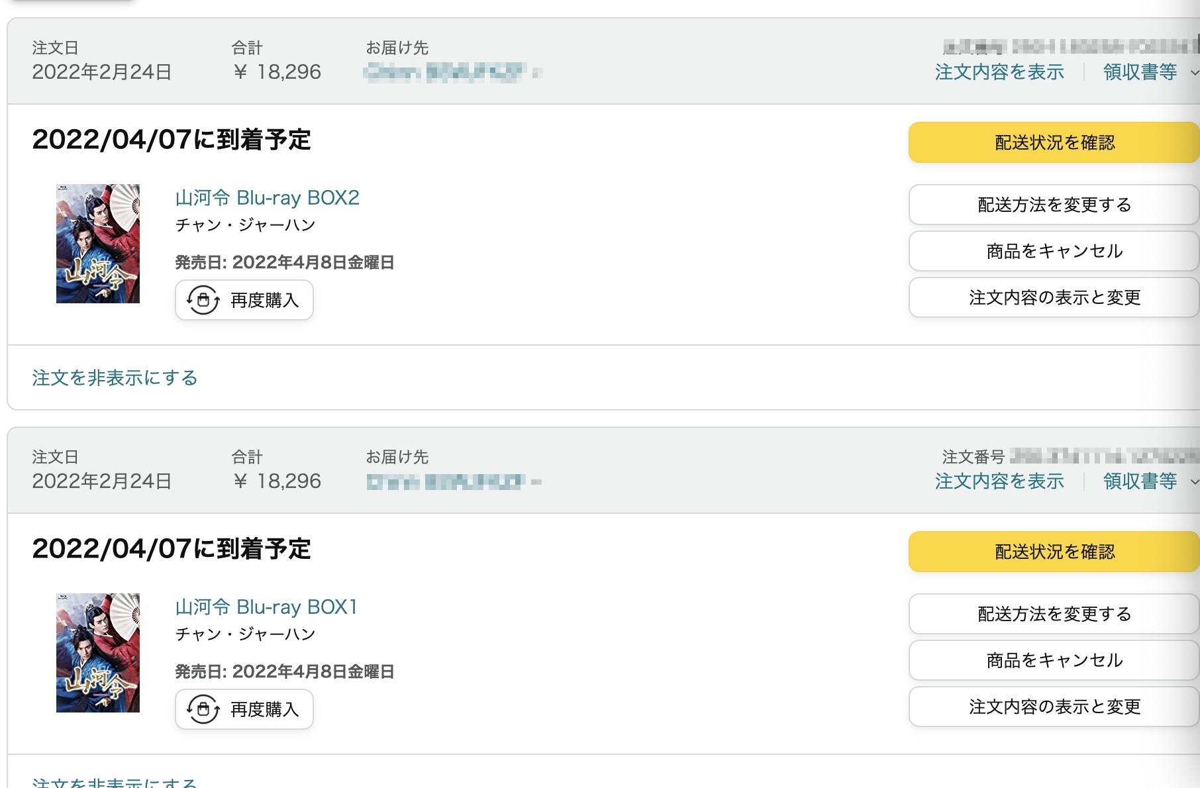Open blurred delivery address of second order
1200x788 pixels.
click(x=454, y=481)
